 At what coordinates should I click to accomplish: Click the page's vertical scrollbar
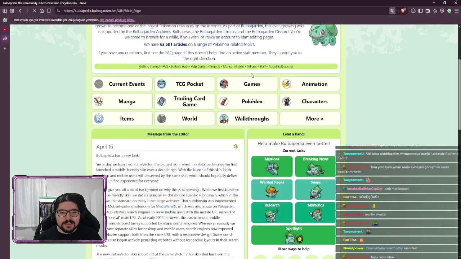pyautogui.click(x=459, y=94)
